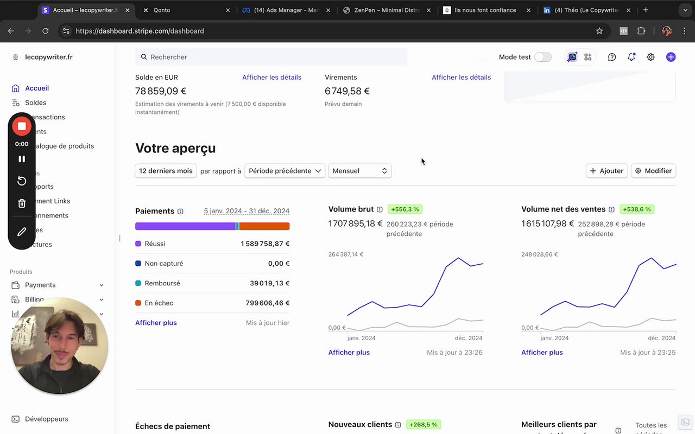
Task: Click the info icon next to Paiements
Action: (x=180, y=212)
